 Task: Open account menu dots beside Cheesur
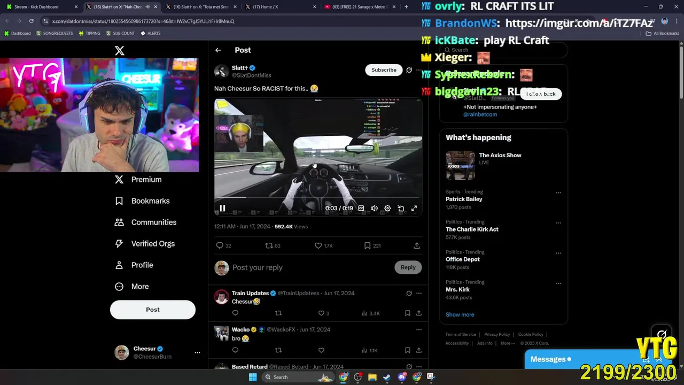coord(197,352)
